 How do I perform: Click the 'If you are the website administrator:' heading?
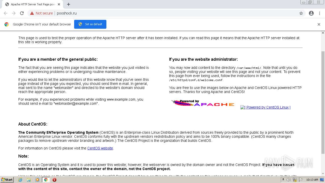pos(203,59)
